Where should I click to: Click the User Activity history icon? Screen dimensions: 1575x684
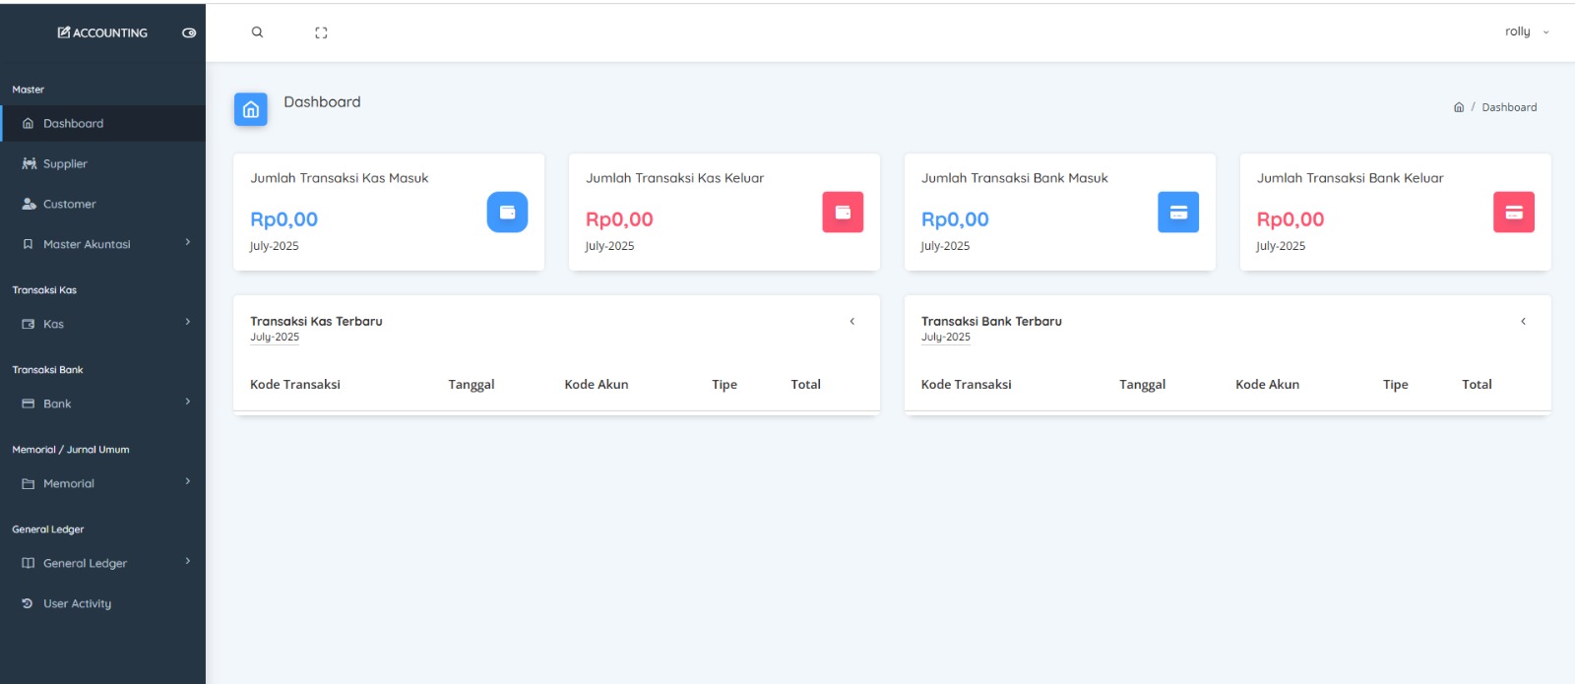[28, 603]
